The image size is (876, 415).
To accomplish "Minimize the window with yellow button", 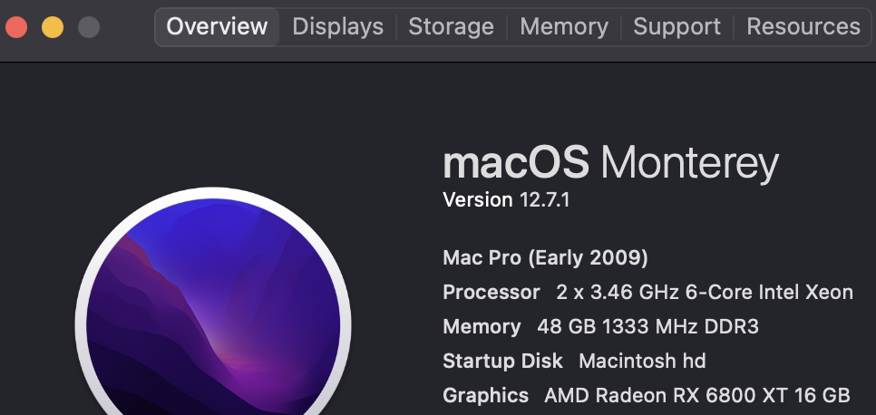I will click(x=53, y=27).
